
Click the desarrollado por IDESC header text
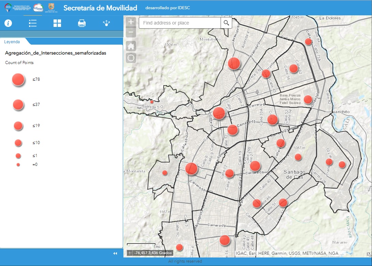169,7
